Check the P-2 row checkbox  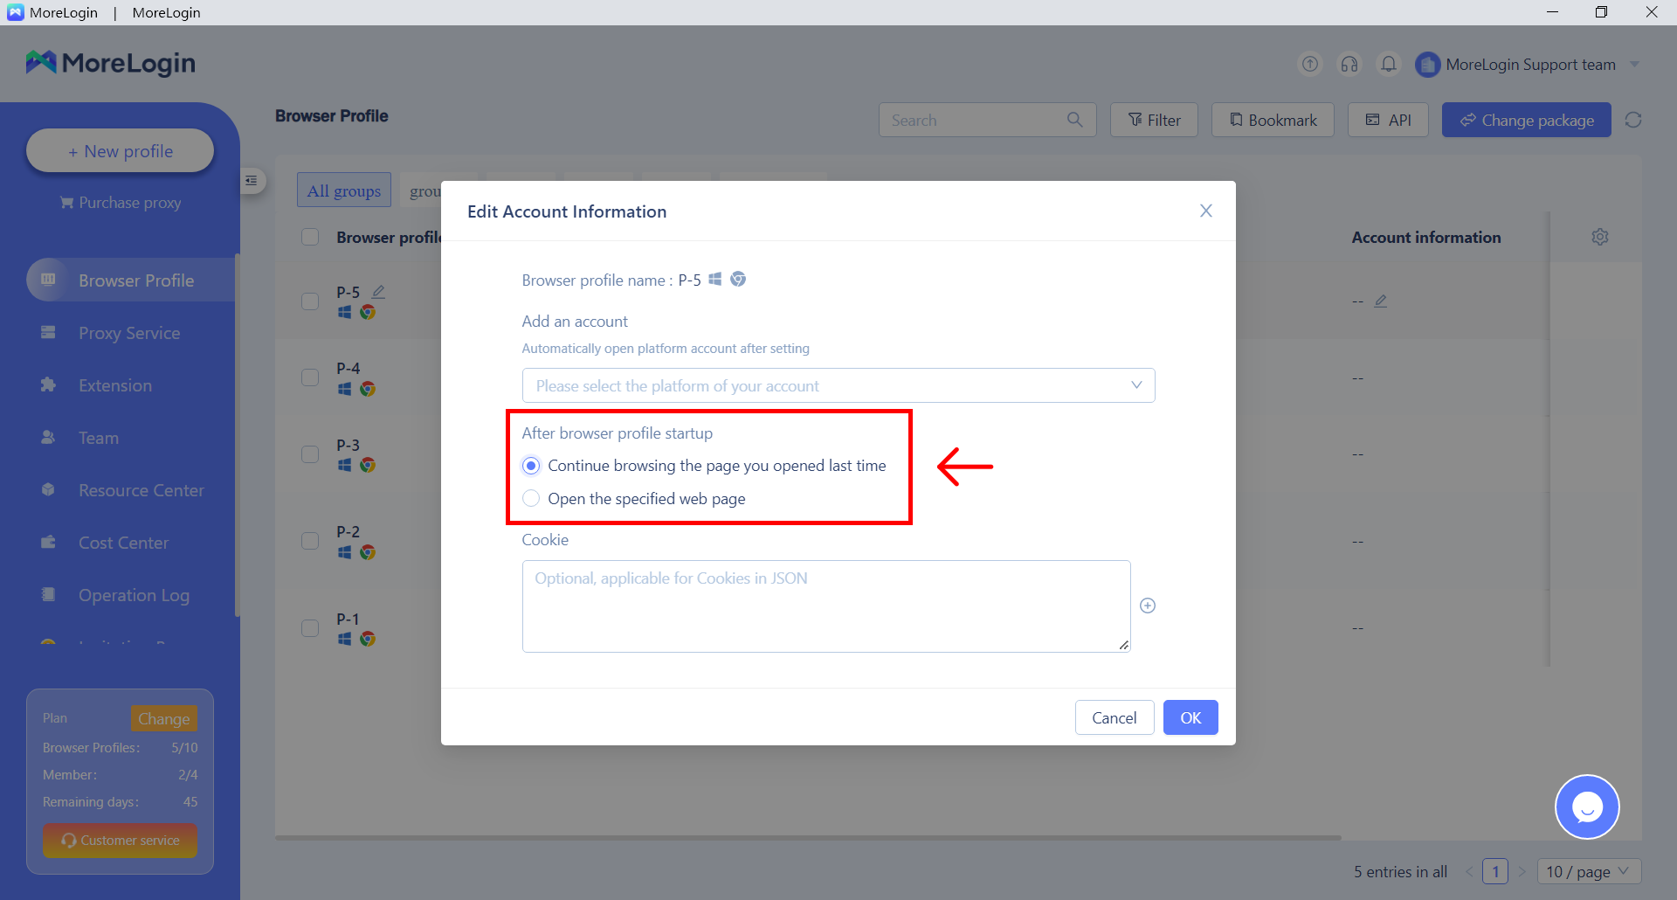point(310,541)
